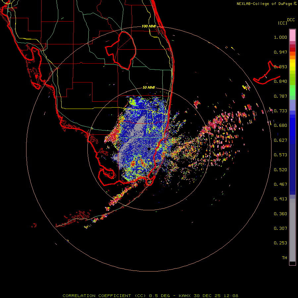Select the 0.733 scale value
This screenshot has height=298, width=298.
(x=280, y=111)
